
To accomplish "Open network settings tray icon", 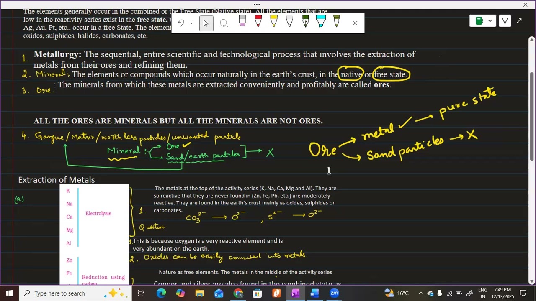I will (450, 293).
